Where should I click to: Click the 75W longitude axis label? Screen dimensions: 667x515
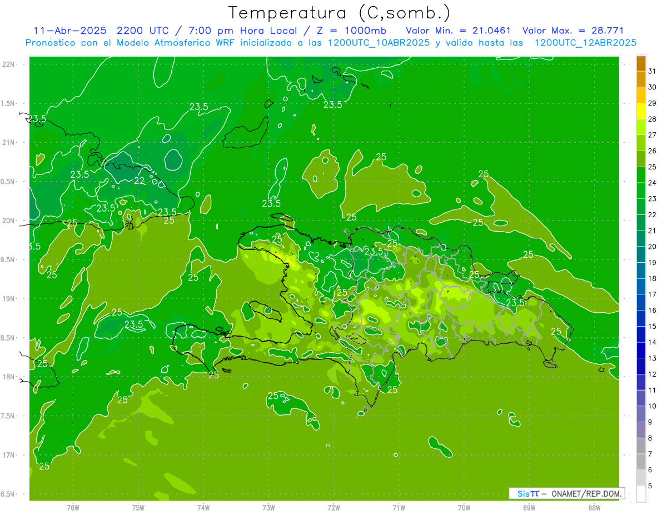pos(138,507)
